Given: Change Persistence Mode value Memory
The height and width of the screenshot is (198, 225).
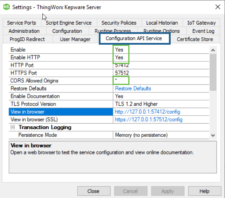Looking at the screenshot, I should [161, 135].
